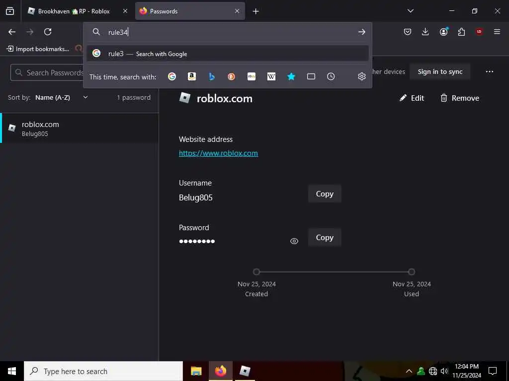Go back with the back arrow
The height and width of the screenshot is (381, 509).
click(x=12, y=32)
